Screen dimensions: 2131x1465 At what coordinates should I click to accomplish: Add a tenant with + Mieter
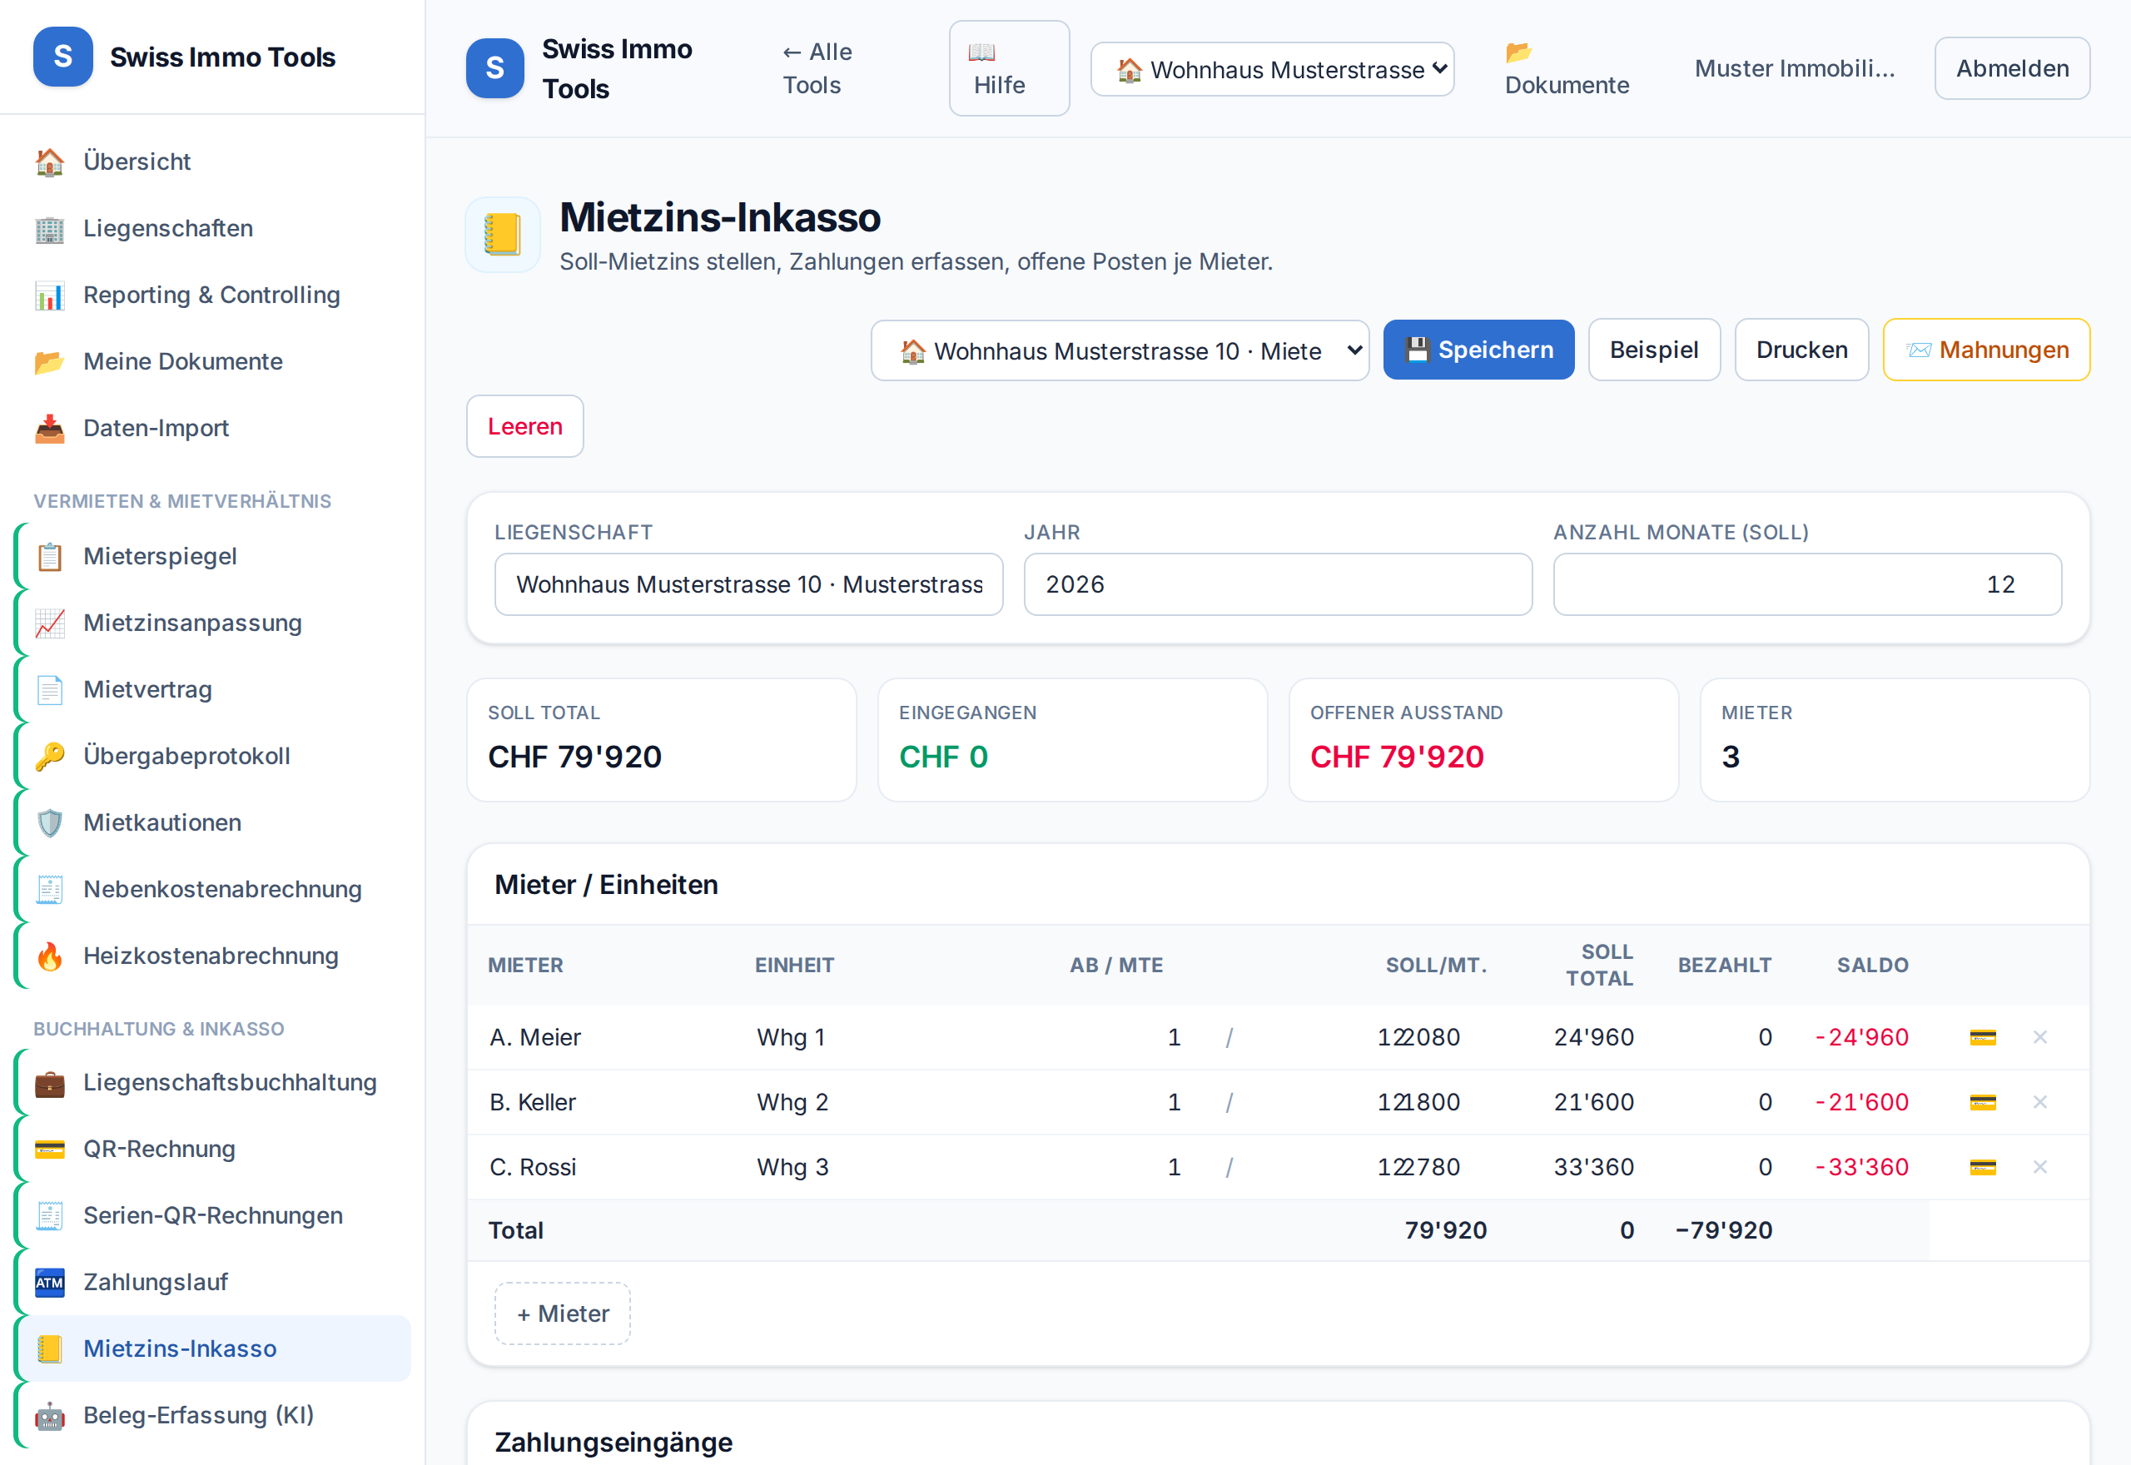coord(563,1314)
